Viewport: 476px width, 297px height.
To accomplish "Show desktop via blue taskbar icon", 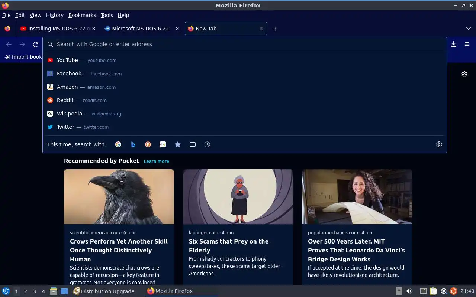I will (64, 291).
